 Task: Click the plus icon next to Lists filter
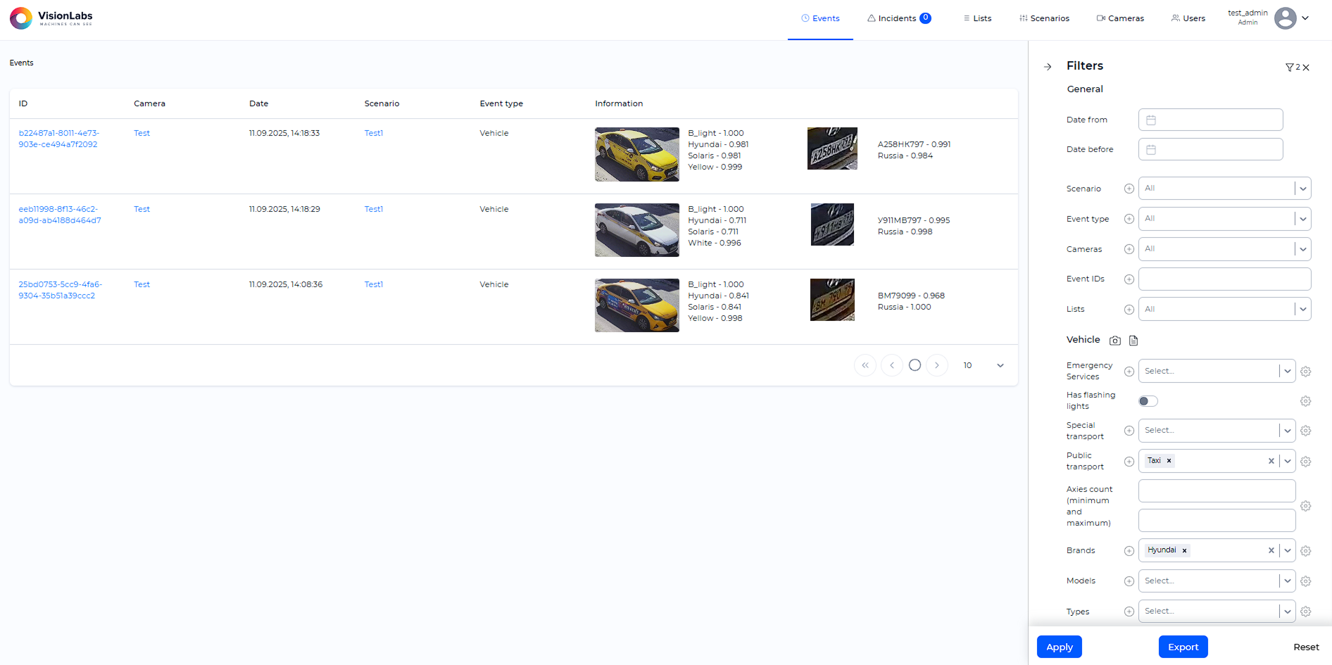click(x=1129, y=309)
